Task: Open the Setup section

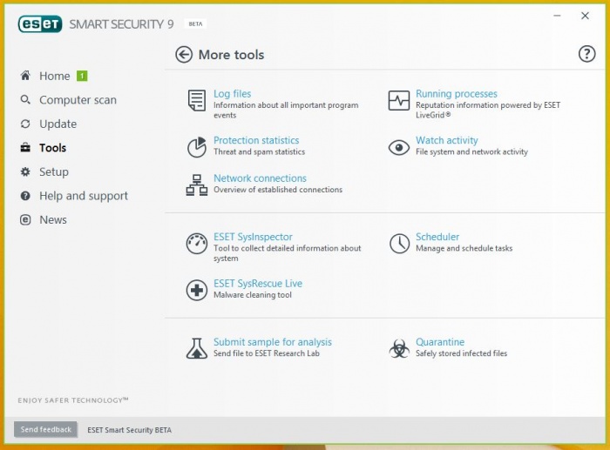Action: [x=54, y=171]
